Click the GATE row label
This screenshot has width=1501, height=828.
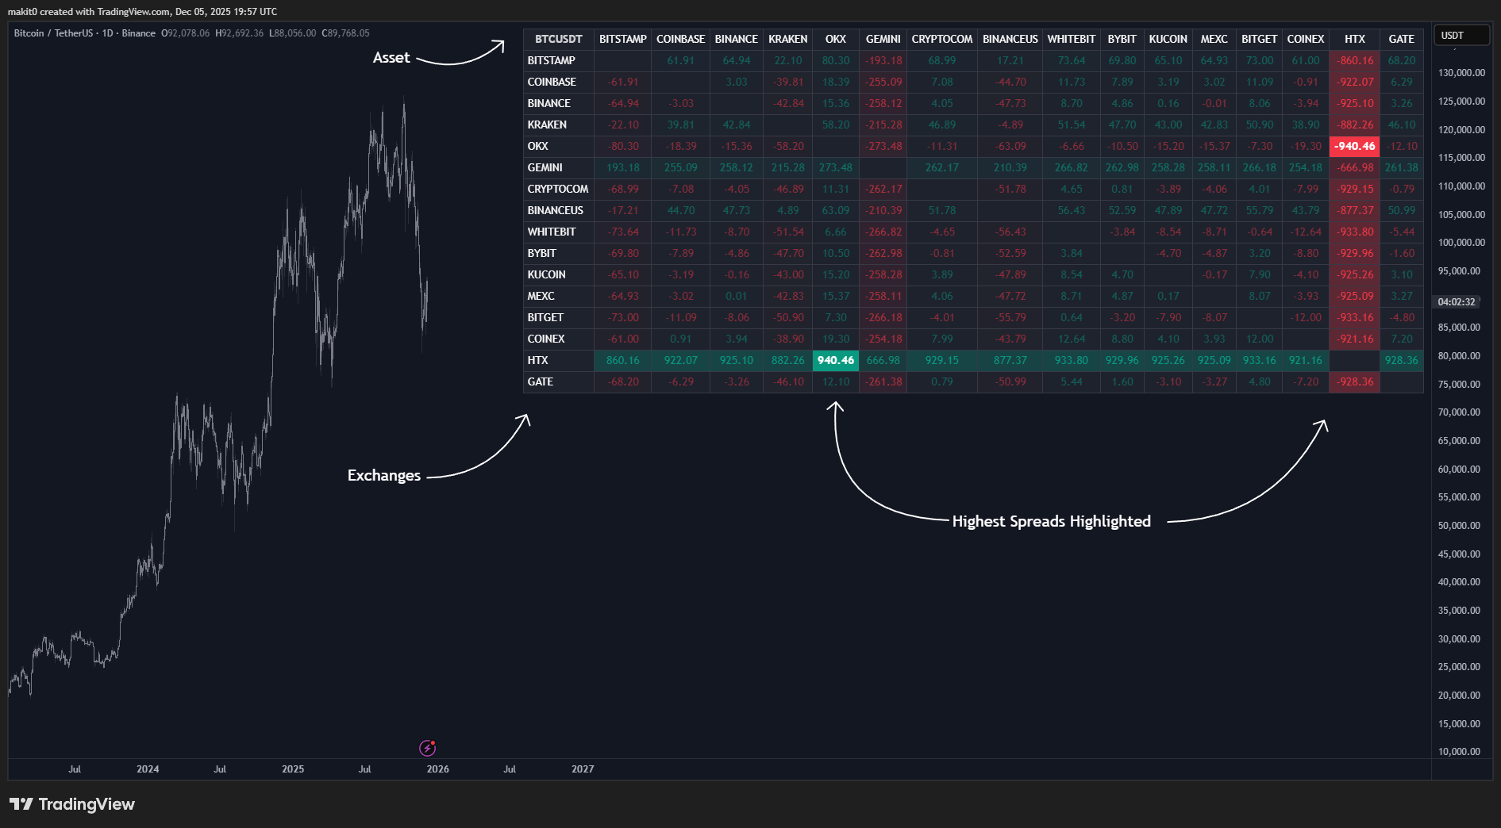559,381
